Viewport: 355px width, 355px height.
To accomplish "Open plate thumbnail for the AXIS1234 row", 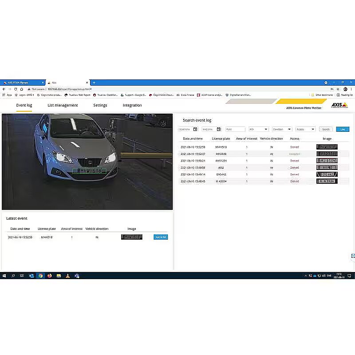I will pyautogui.click(x=327, y=161).
